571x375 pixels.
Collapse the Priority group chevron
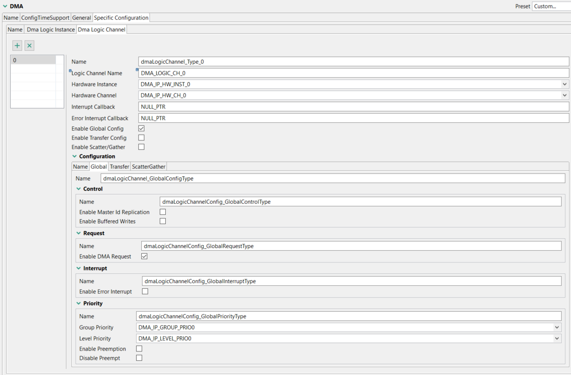click(79, 303)
